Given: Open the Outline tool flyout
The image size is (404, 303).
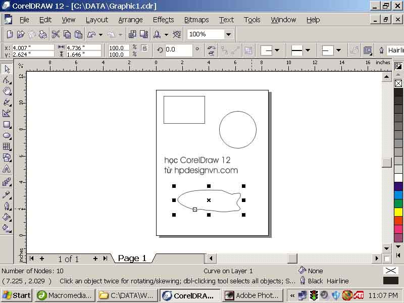Looking at the screenshot, I should (x=7, y=206).
